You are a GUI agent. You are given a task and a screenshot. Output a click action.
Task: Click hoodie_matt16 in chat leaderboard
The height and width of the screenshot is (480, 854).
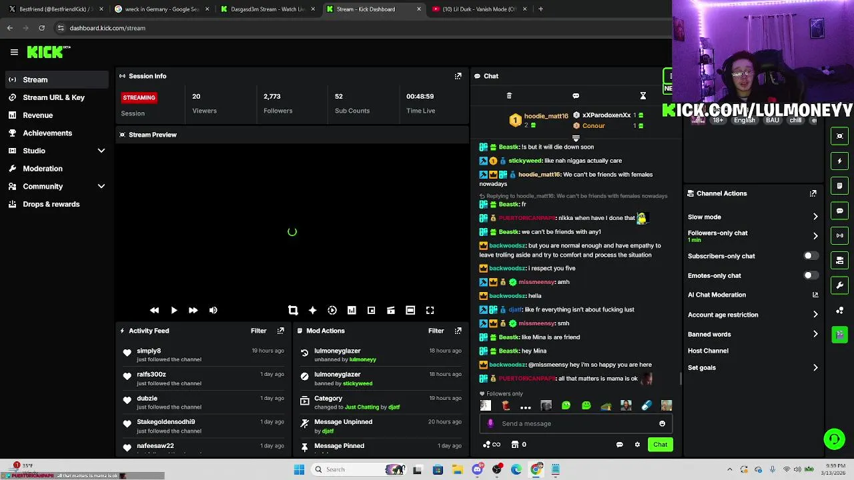click(x=546, y=116)
